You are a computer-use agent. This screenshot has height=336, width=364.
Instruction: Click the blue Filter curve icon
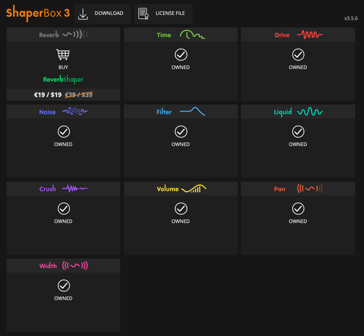[192, 112]
